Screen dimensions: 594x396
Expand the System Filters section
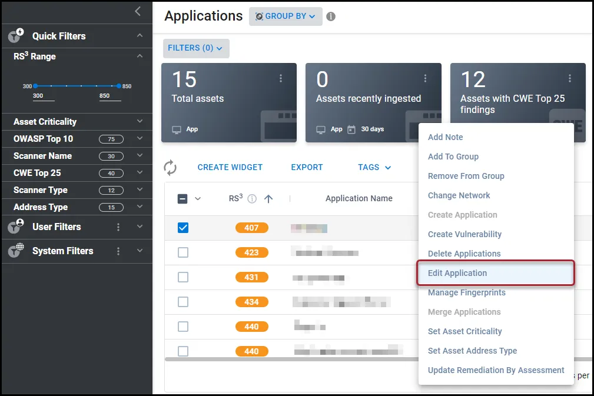coord(140,251)
